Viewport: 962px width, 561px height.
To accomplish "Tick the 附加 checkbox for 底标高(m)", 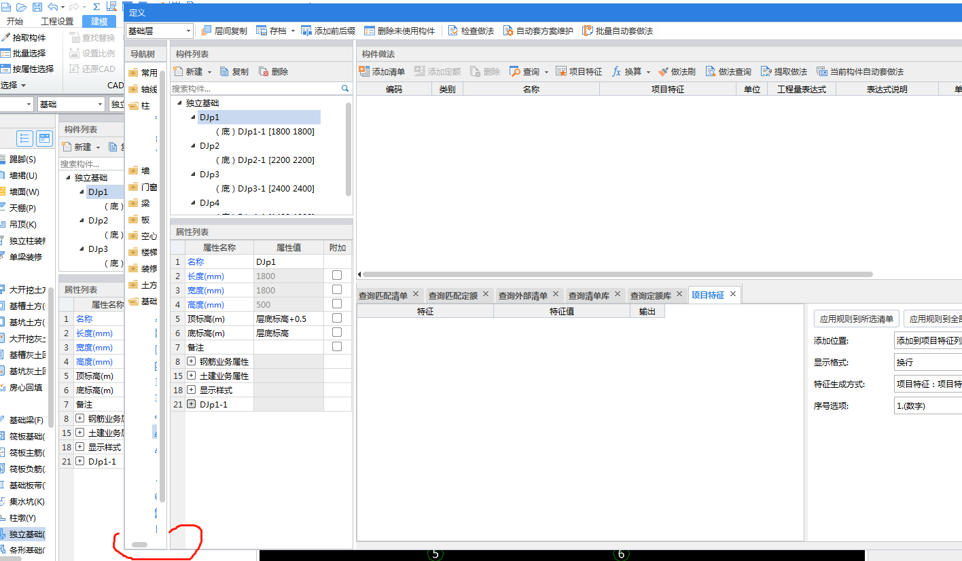I will coord(337,332).
